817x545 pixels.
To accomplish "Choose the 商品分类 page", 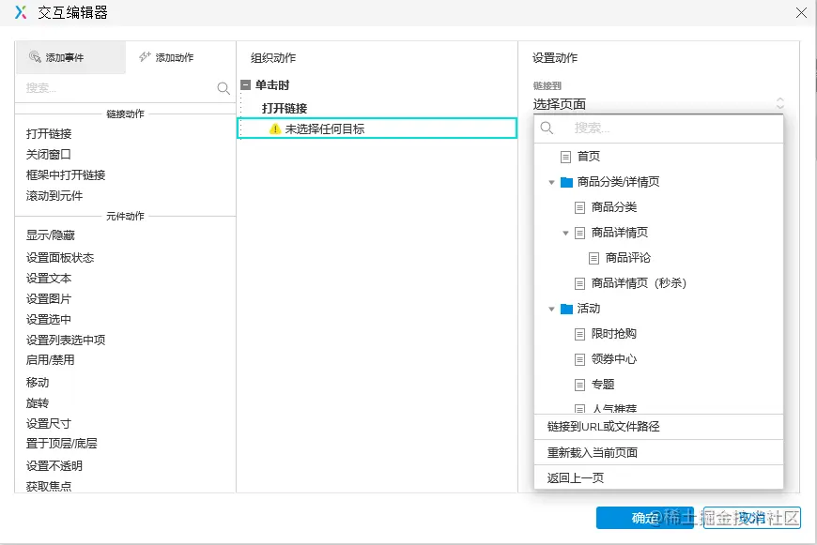I will pyautogui.click(x=614, y=207).
